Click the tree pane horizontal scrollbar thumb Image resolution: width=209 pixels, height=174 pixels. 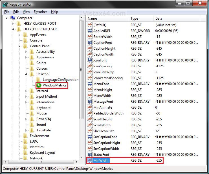(x=41, y=162)
